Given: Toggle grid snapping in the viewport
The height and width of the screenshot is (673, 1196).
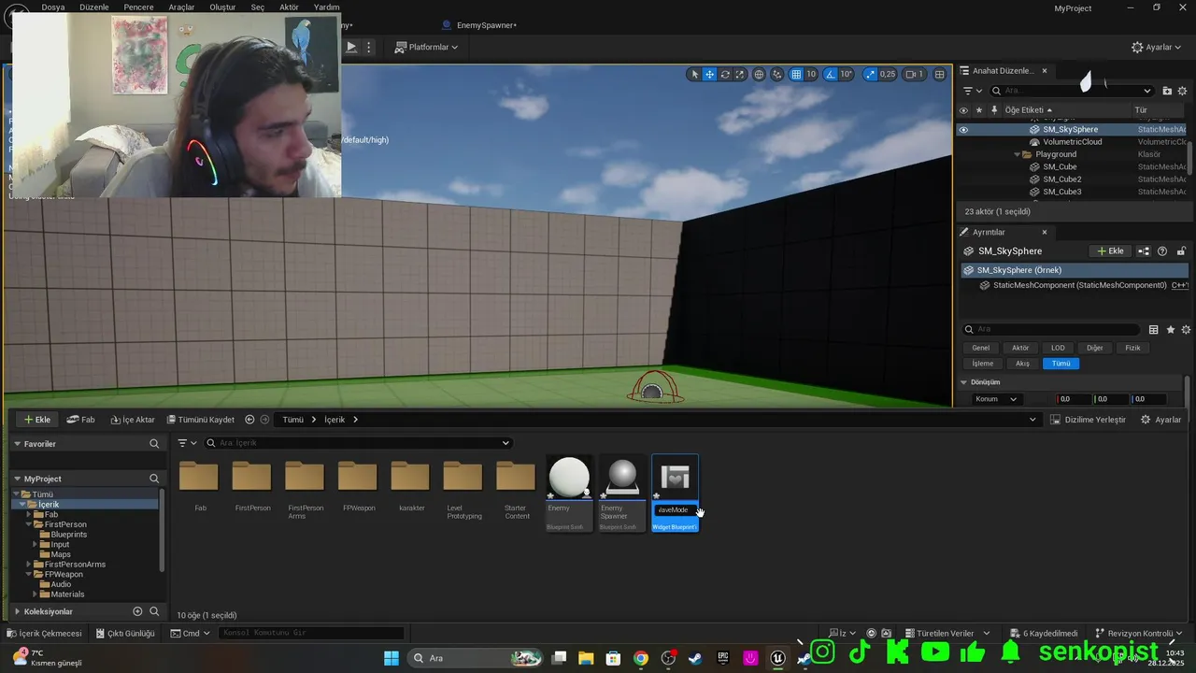Looking at the screenshot, I should pos(796,74).
